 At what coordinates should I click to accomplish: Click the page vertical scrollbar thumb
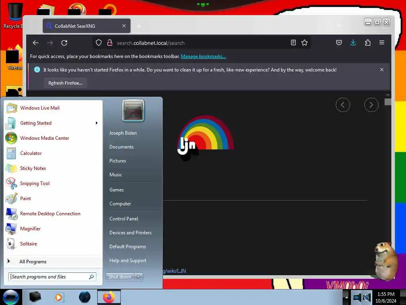pyautogui.click(x=388, y=102)
